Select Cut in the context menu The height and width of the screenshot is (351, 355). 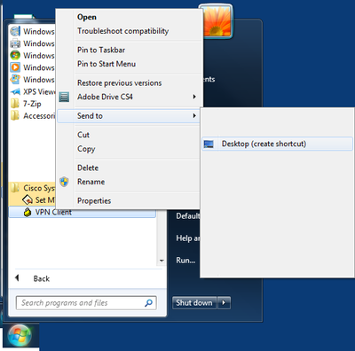(83, 135)
